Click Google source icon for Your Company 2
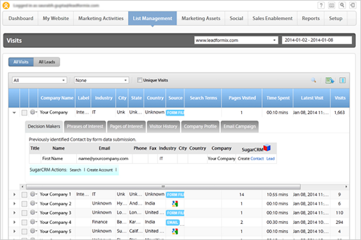The height and width of the screenshot is (240, 361). tap(175, 203)
